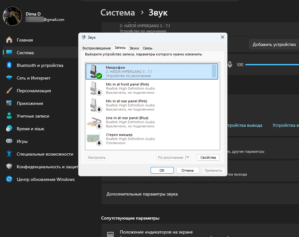The width and height of the screenshot is (299, 237).
Task: Select Микрофон HATOR HYPERGANG device row
Action: (152, 71)
